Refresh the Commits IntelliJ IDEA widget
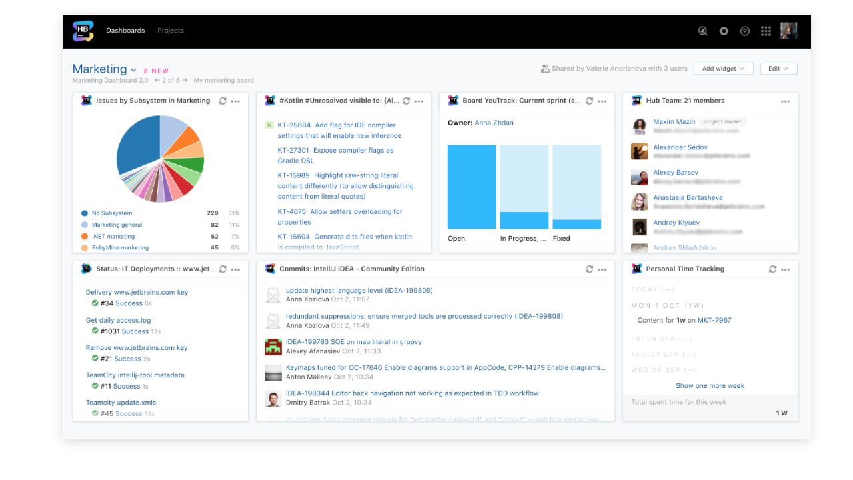 tap(589, 269)
